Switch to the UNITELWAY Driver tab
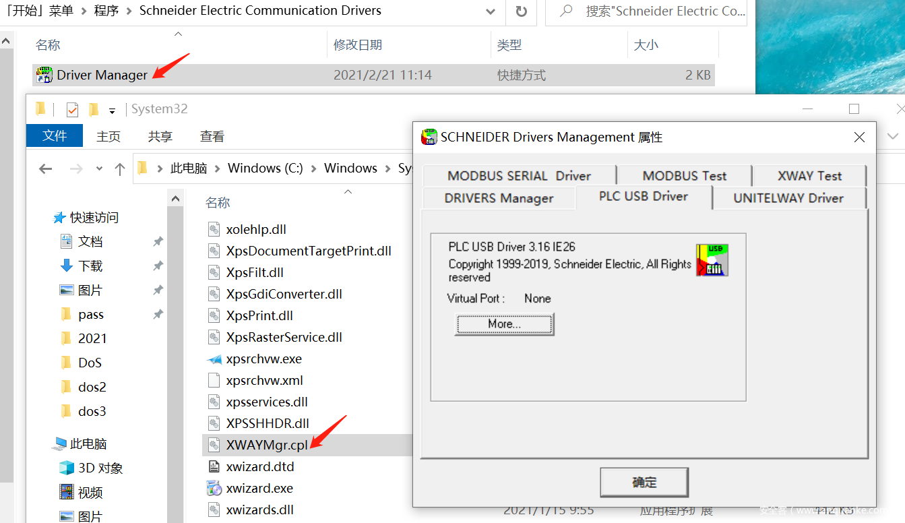Image resolution: width=905 pixels, height=523 pixels. point(788,198)
